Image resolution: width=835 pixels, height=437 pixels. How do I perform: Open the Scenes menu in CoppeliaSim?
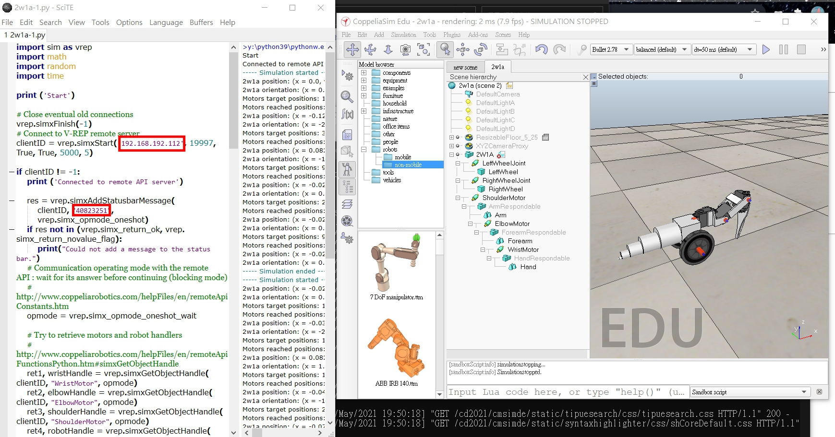pos(503,35)
